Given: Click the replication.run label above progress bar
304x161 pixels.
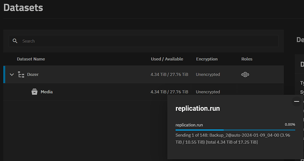Looking at the screenshot, I should pos(189,125).
